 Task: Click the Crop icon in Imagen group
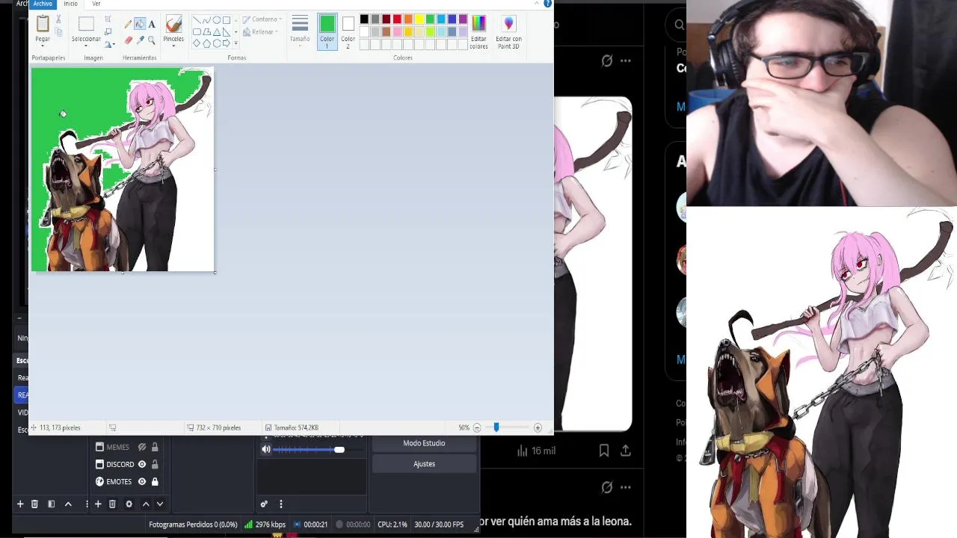click(108, 19)
